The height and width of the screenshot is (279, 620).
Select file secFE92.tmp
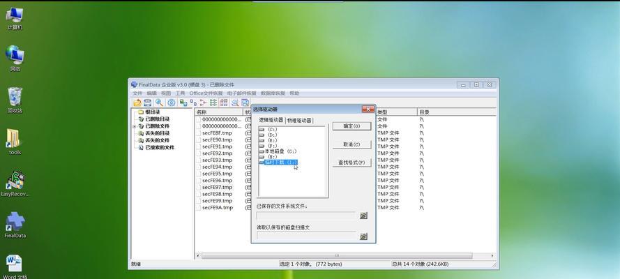[217, 153]
